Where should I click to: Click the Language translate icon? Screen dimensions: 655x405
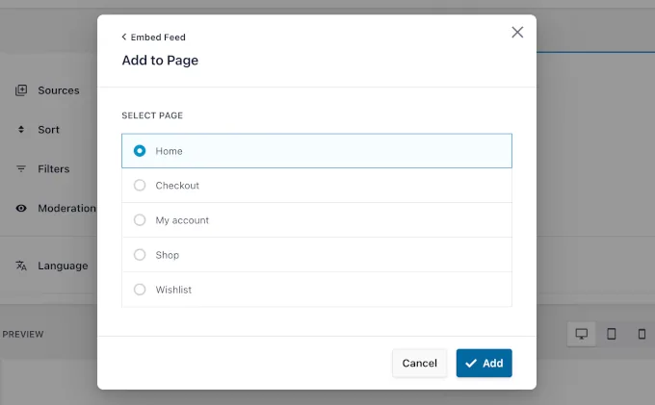point(21,266)
